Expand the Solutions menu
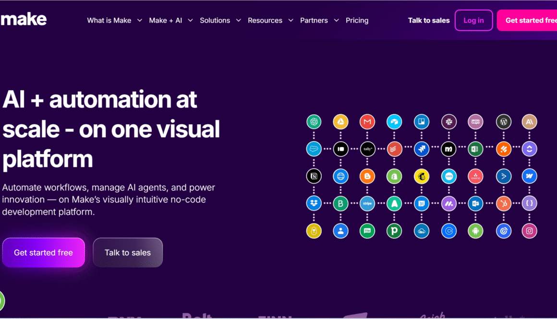This screenshot has height=319, width=557. coord(220,21)
